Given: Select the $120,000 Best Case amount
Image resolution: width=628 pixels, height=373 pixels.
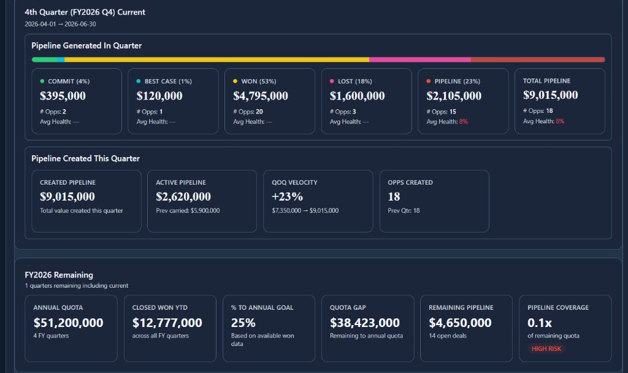Looking at the screenshot, I should [x=159, y=96].
